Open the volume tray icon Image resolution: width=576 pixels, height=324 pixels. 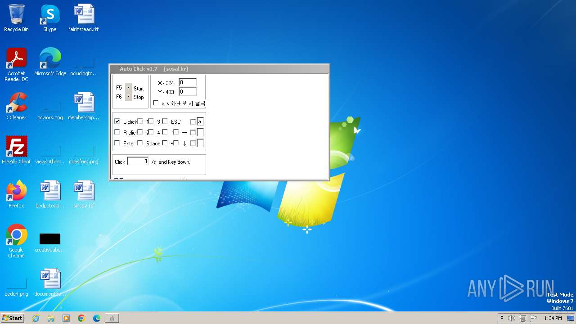point(512,318)
